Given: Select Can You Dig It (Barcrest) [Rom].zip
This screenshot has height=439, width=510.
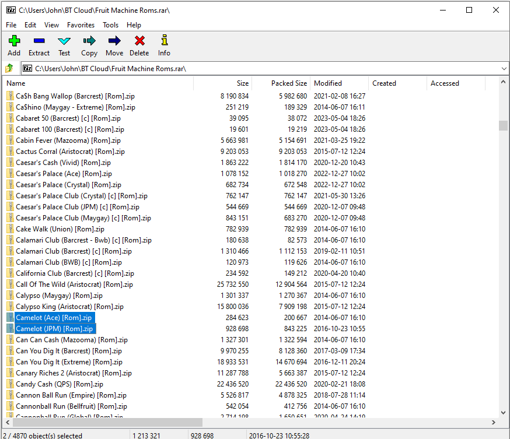Looking at the screenshot, I should click(69, 351).
